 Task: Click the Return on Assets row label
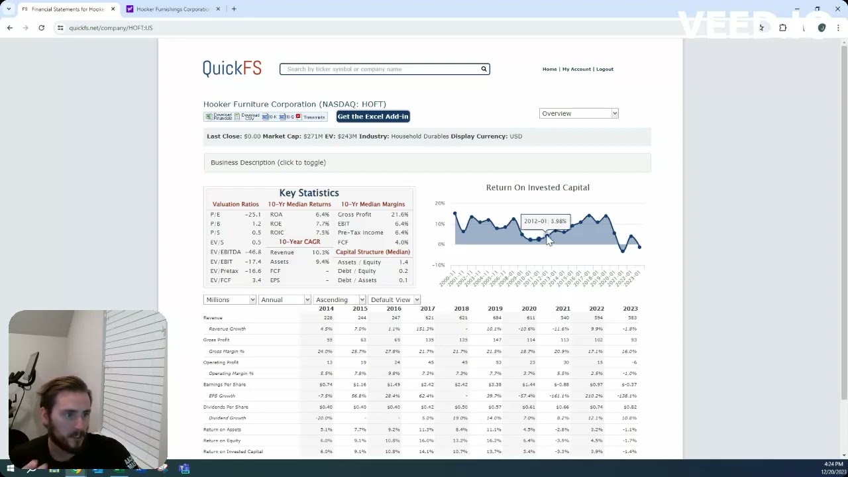222,429
